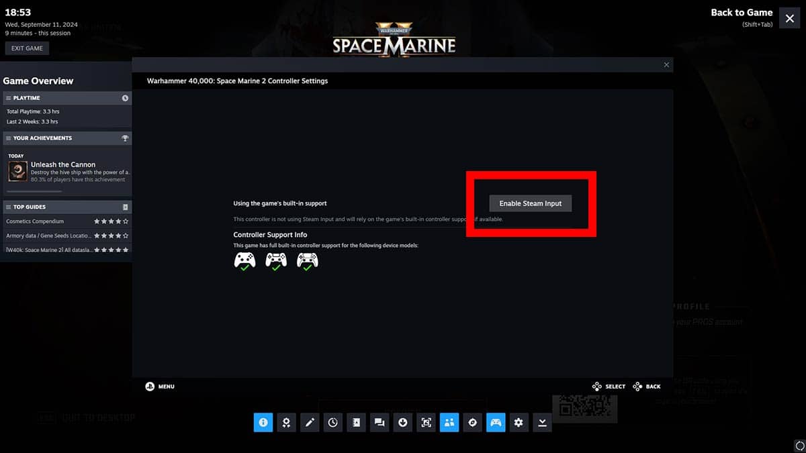Collapse the toolbar with the chevron icon

pos(542,422)
